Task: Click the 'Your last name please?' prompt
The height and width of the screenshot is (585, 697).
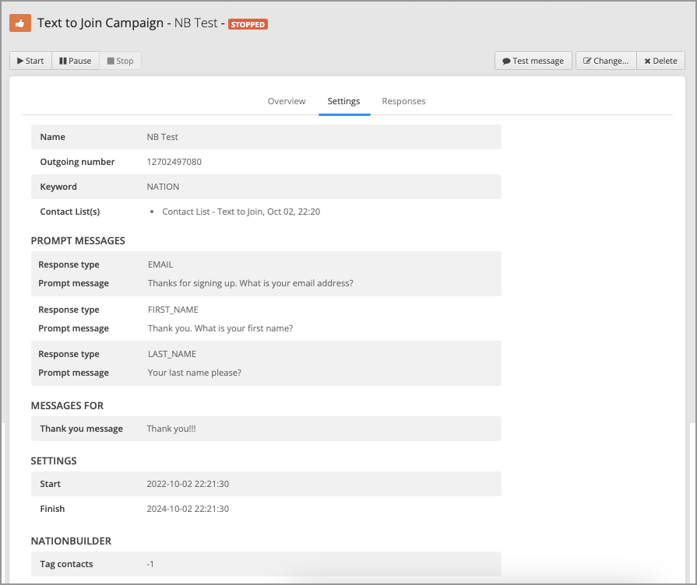Action: [195, 373]
